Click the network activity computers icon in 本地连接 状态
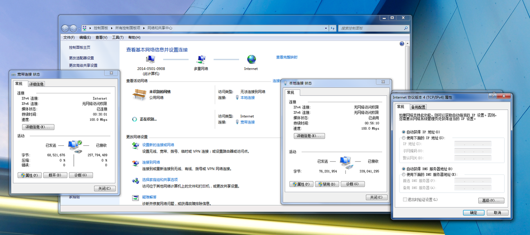 346,162
